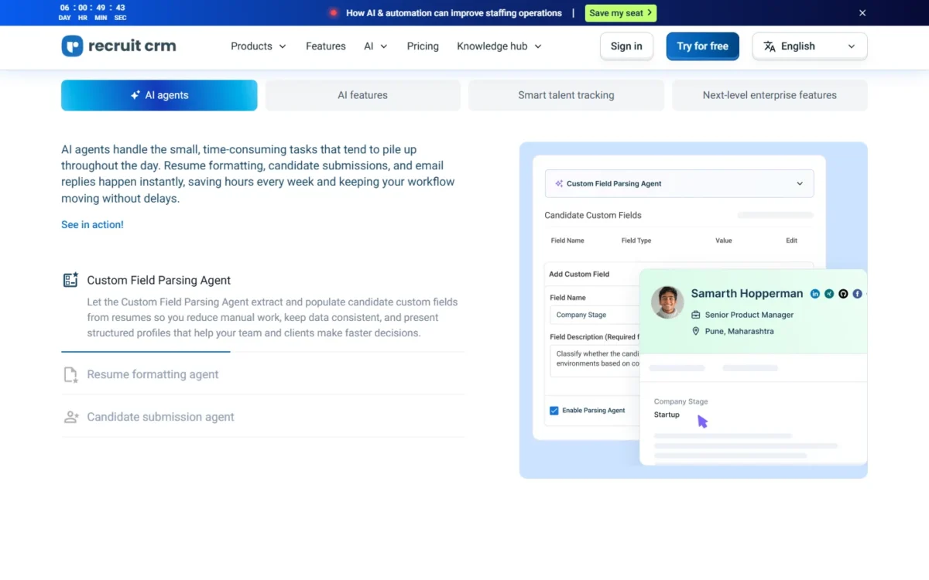Click the red live indicator in banner
The image size is (929, 580).
pyautogui.click(x=334, y=13)
